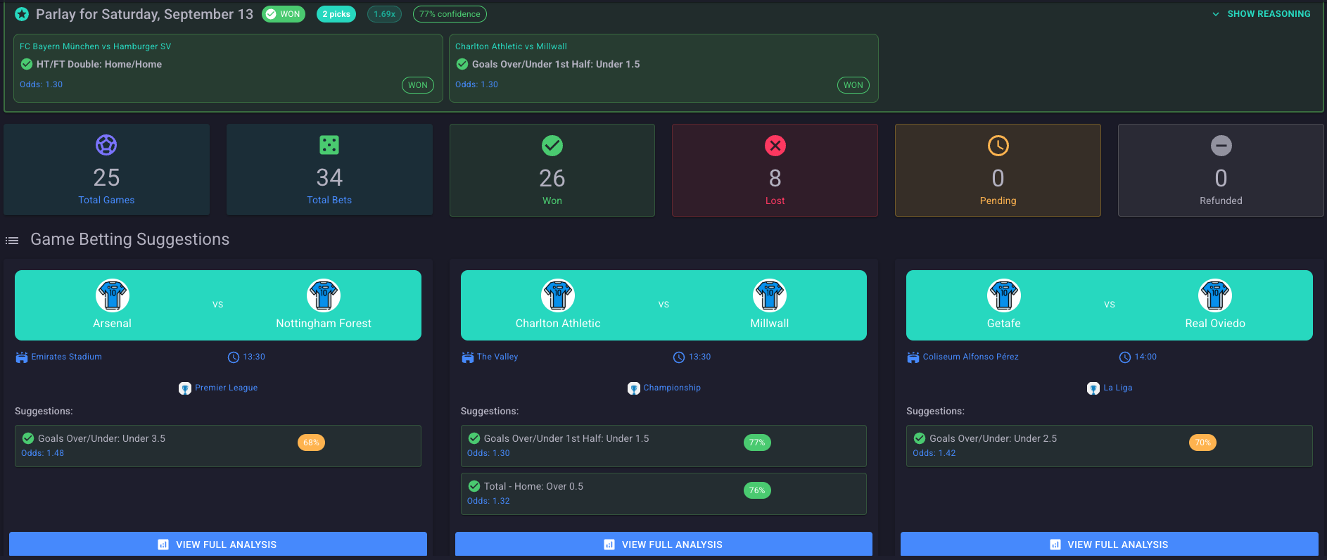The height and width of the screenshot is (560, 1327).
Task: Click checkmark beside Goals Over/Under: Under 2.5
Action: click(920, 438)
